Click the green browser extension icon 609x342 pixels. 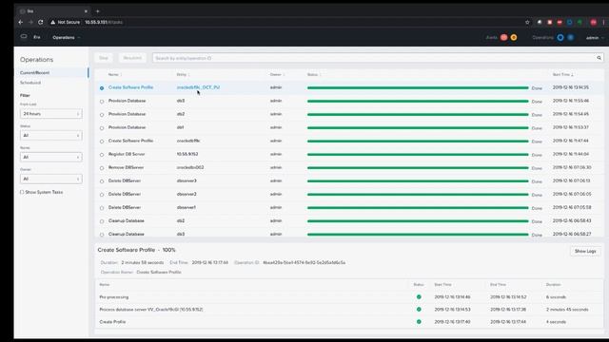580,22
